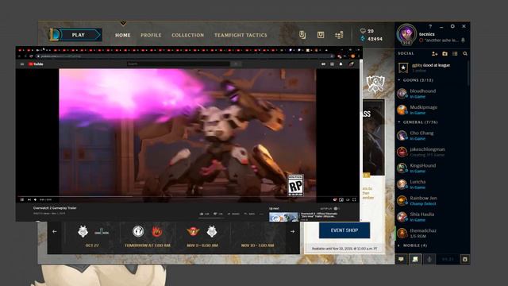Select friend Mudkipmage
508x286 pixels.
click(x=432, y=110)
